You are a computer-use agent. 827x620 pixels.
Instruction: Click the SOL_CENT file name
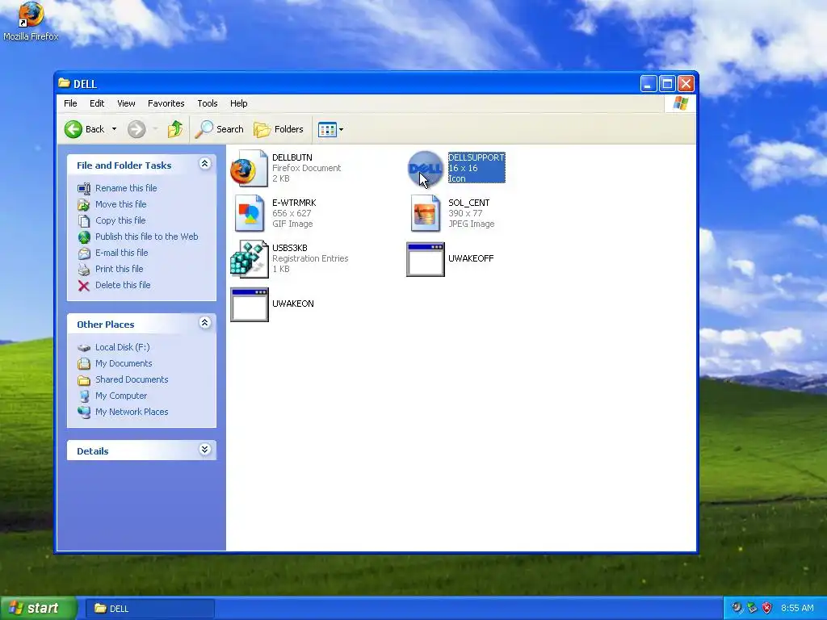point(469,203)
